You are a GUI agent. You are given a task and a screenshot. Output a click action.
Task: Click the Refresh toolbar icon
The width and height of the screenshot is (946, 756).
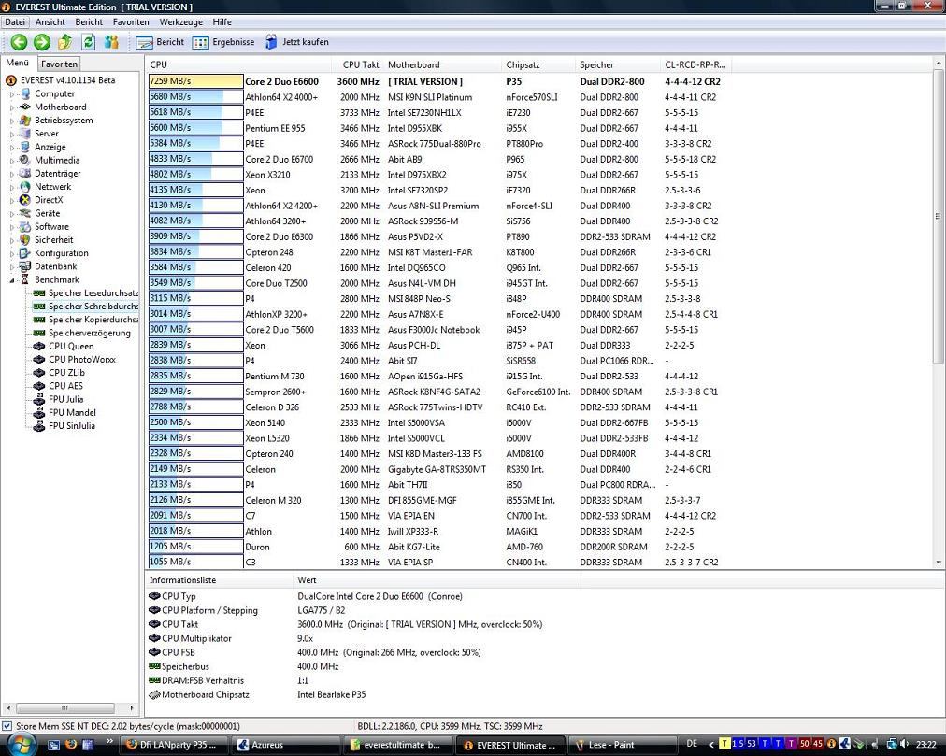click(88, 42)
